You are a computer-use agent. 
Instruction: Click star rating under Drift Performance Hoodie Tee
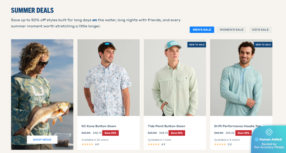(x=220, y=144)
